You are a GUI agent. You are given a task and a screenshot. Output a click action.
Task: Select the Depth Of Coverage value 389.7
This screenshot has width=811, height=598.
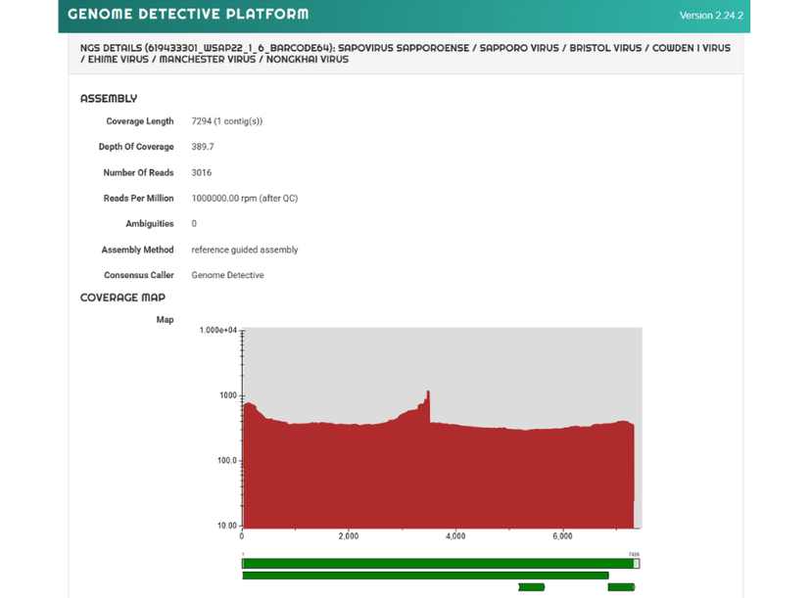click(203, 147)
